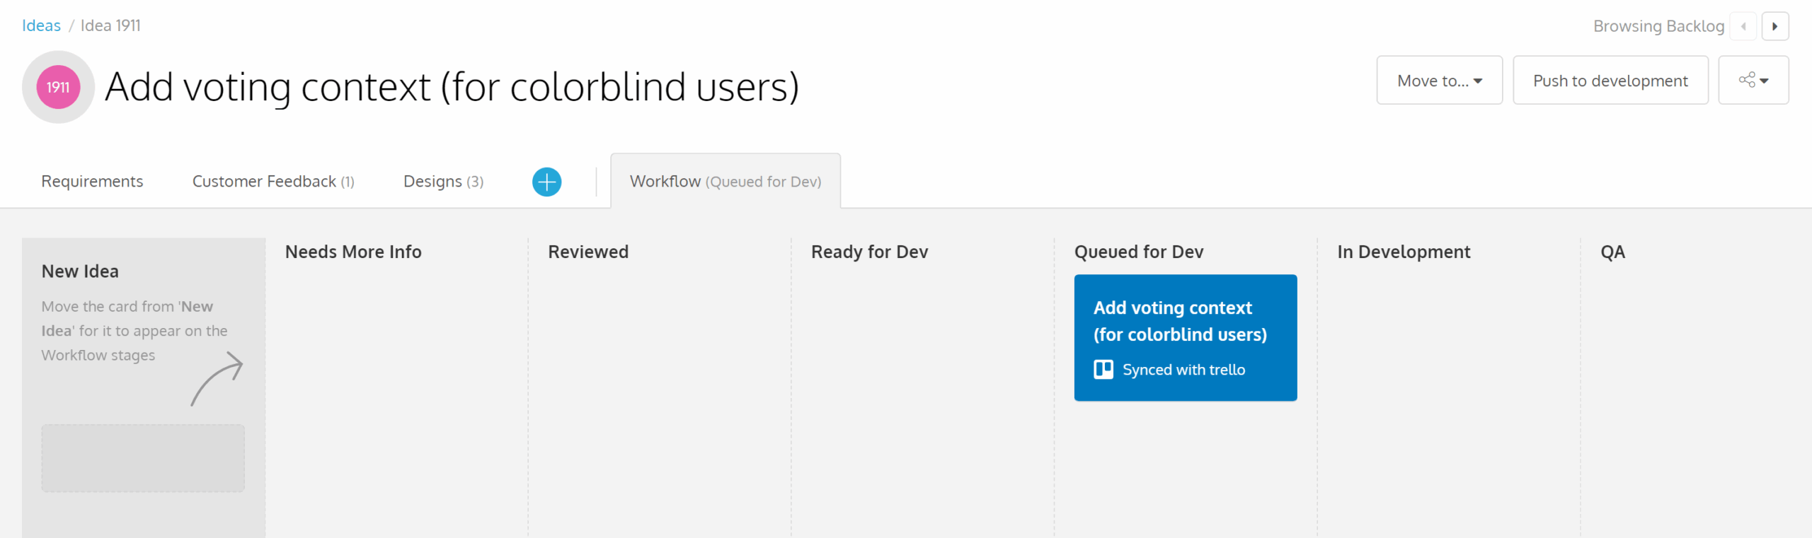Open the share dropdown menu
This screenshot has width=1812, height=538.
(1753, 80)
